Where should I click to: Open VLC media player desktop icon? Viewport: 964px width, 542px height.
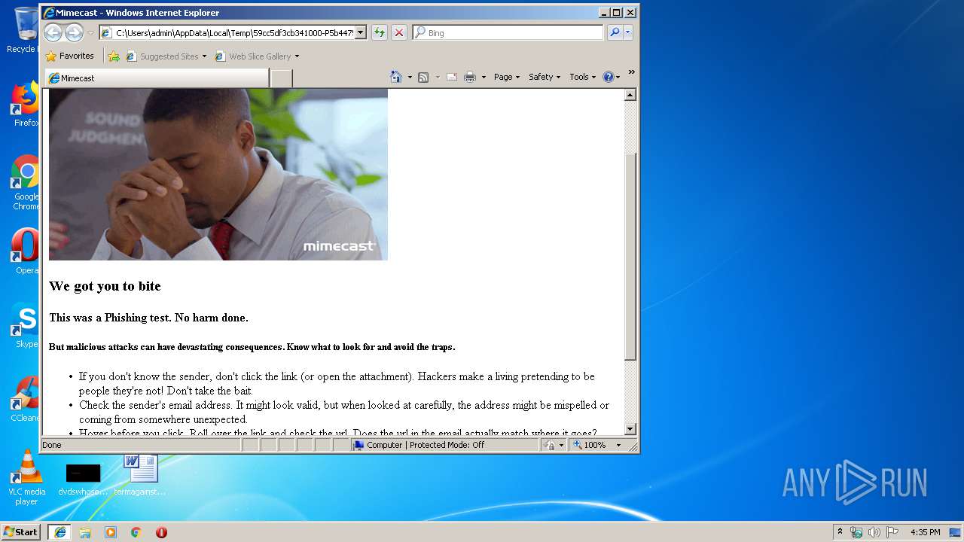click(x=26, y=477)
